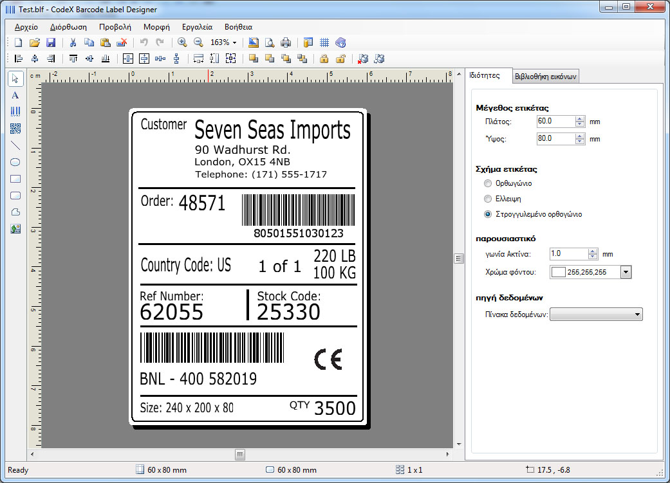The image size is (670, 483).
Task: Click the Πλάτος 60.0 input field
Action: click(x=555, y=122)
